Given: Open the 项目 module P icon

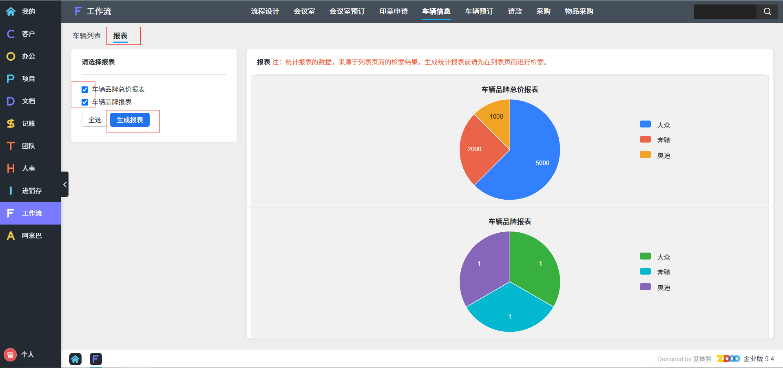Looking at the screenshot, I should [11, 79].
